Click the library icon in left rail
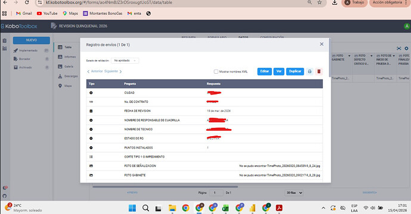Image resolution: width=411 pixels, height=214 pixels. (x=4, y=49)
